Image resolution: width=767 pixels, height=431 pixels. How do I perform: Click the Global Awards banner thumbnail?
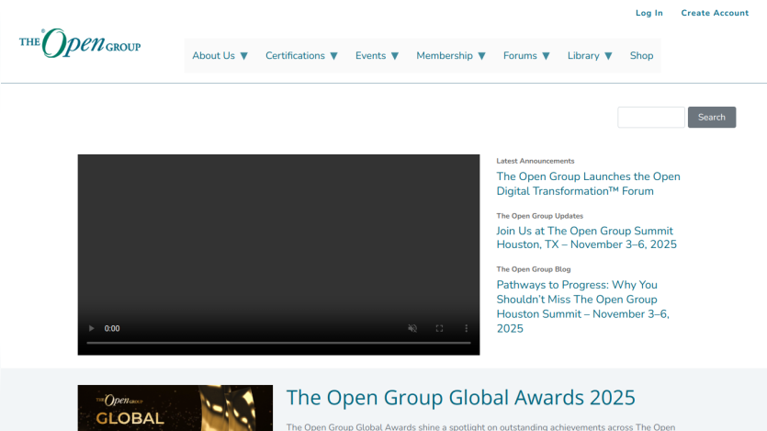[175, 408]
